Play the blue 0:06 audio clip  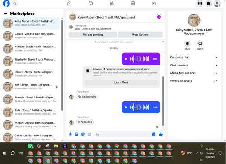[126, 107]
